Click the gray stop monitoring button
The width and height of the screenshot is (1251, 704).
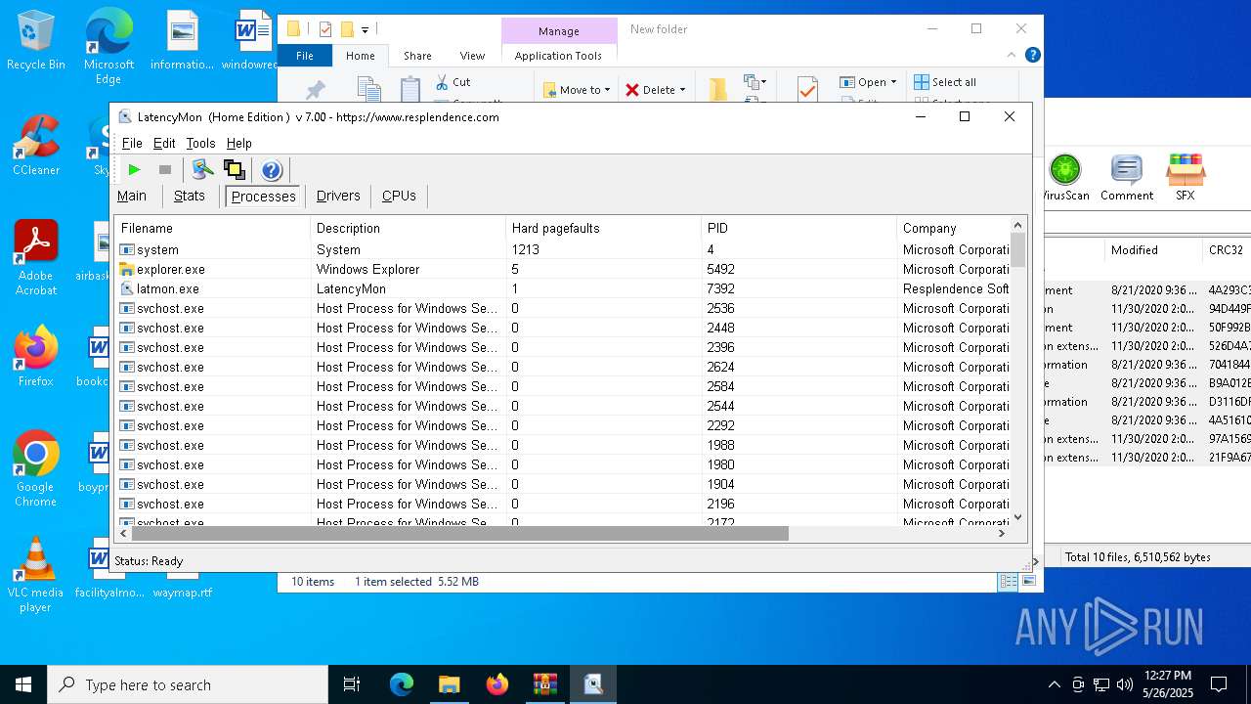tap(165, 169)
